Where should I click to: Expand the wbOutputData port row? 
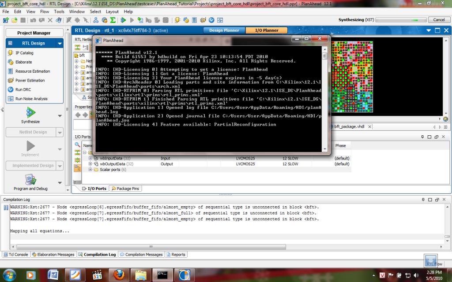pos(90,164)
